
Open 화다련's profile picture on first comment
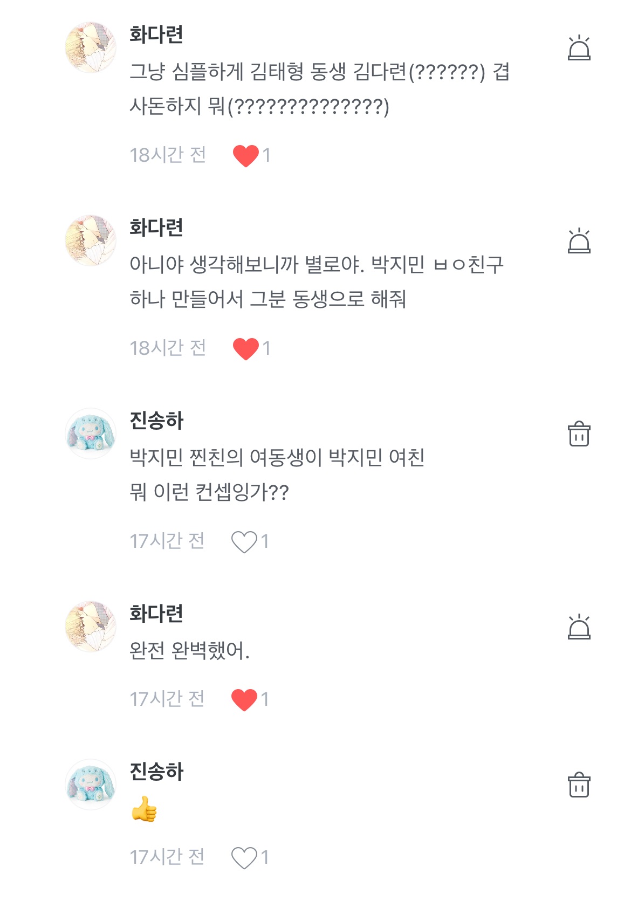(x=91, y=47)
